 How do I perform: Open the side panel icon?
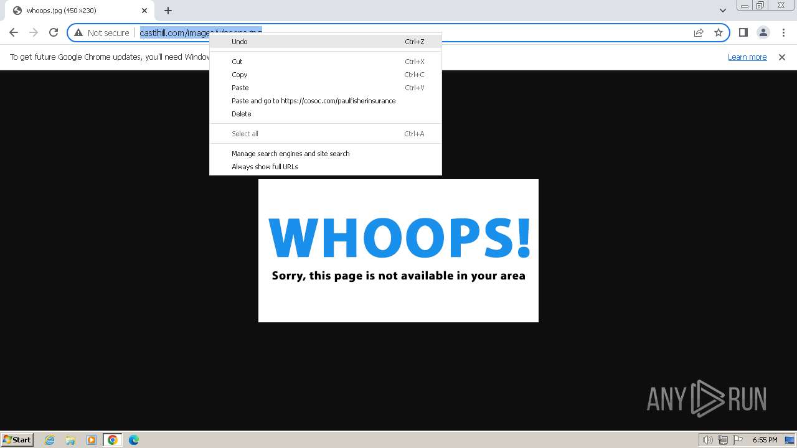tap(743, 32)
